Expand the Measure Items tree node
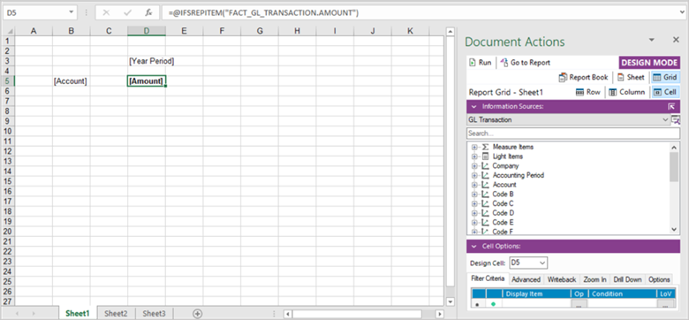This screenshot has height=320, width=689. click(474, 147)
